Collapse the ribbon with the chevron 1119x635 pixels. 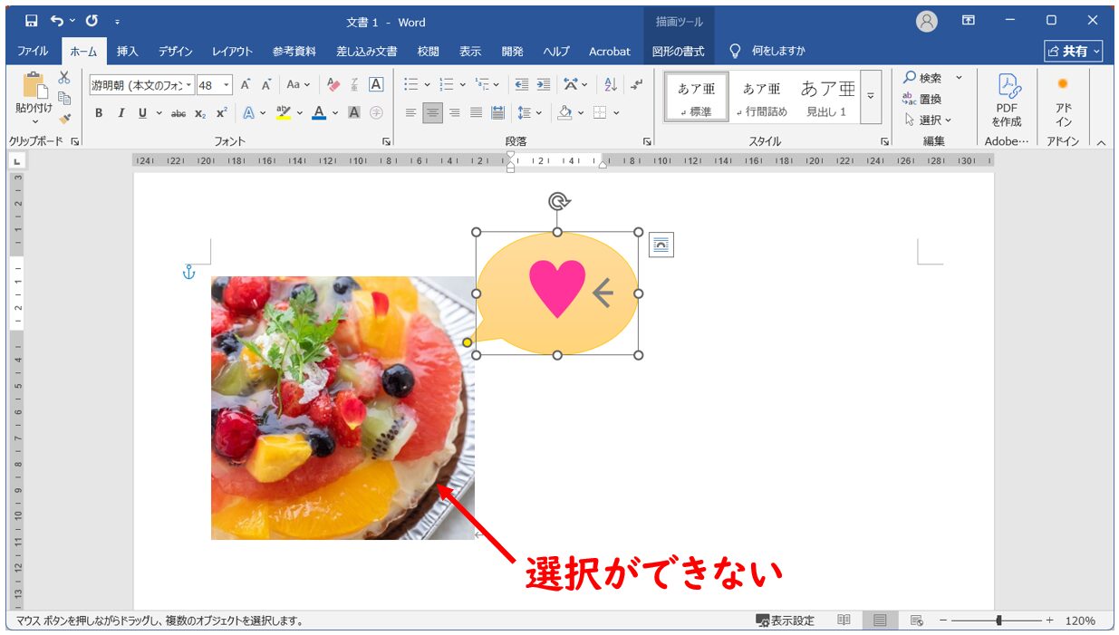click(x=1101, y=142)
